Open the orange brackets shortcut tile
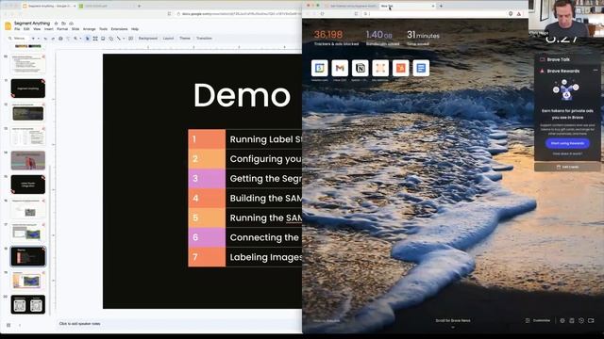The image size is (604, 339). pos(380,68)
